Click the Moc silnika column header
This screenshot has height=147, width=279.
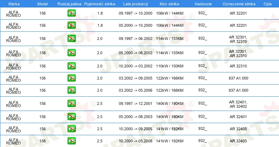click(x=169, y=4)
